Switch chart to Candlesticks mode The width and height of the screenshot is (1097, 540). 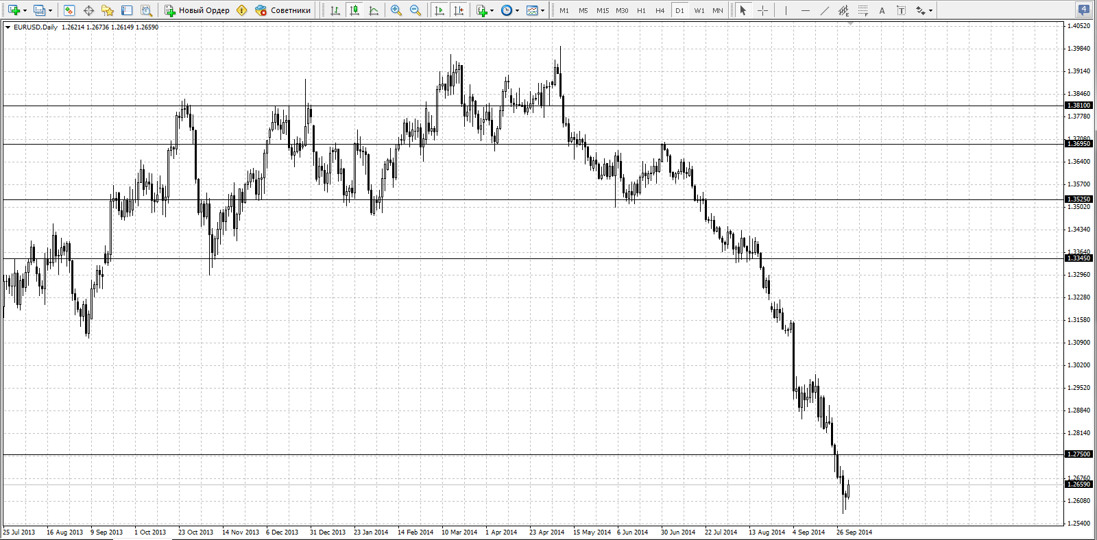coord(354,10)
